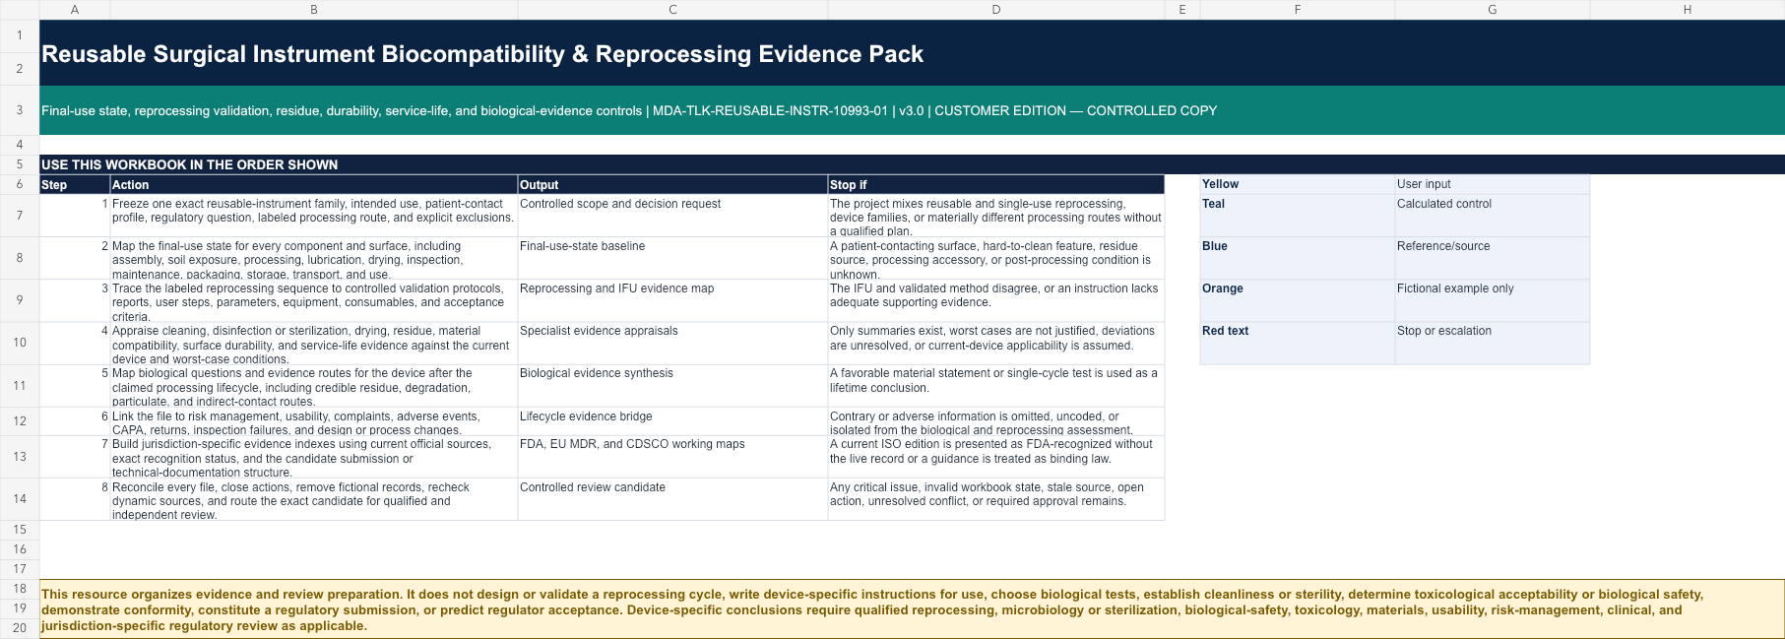Click action cell 'Build jurisdiction-specific evidence indexes'
The width and height of the screenshot is (1785, 639).
click(314, 457)
